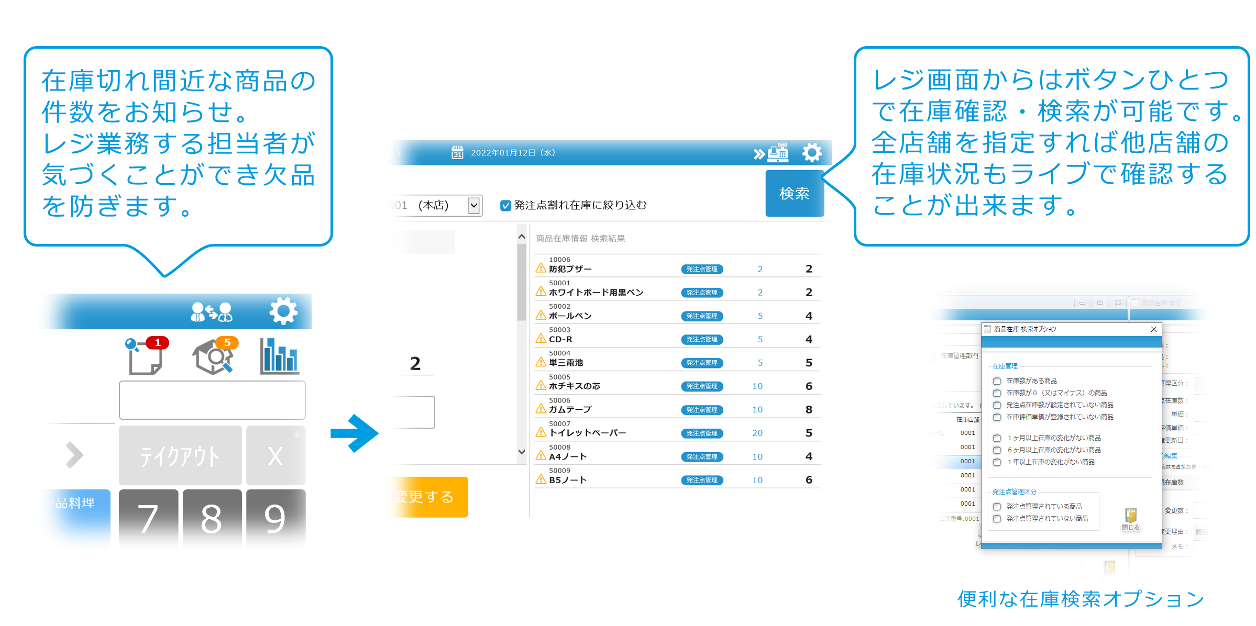Screen dimensions: 1256x626
Task: Click the scrollbar up arrow near search results
Action: pyautogui.click(x=522, y=237)
